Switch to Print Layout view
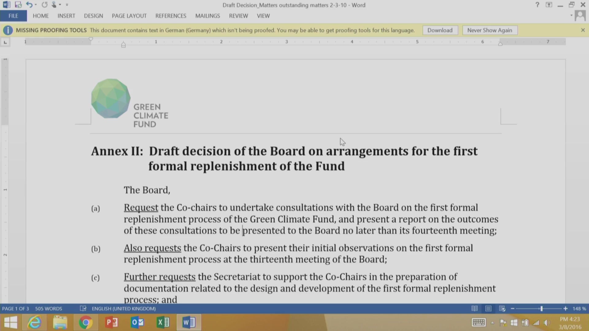The image size is (589, 331). pyautogui.click(x=488, y=309)
